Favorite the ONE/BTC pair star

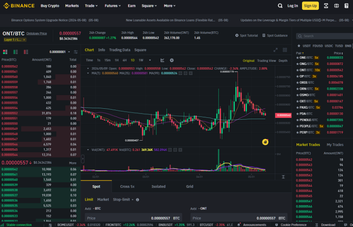297,57
